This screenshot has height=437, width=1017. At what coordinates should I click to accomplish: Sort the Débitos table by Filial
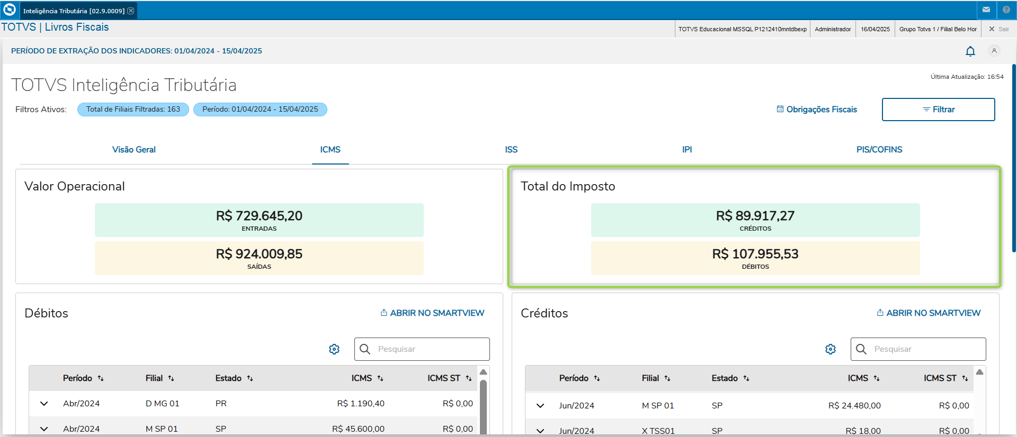pos(171,378)
